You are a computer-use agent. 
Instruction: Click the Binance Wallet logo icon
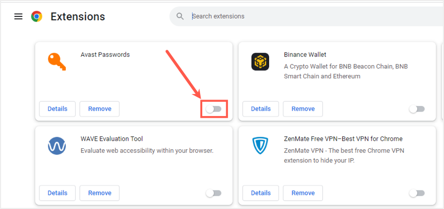[x=260, y=62]
